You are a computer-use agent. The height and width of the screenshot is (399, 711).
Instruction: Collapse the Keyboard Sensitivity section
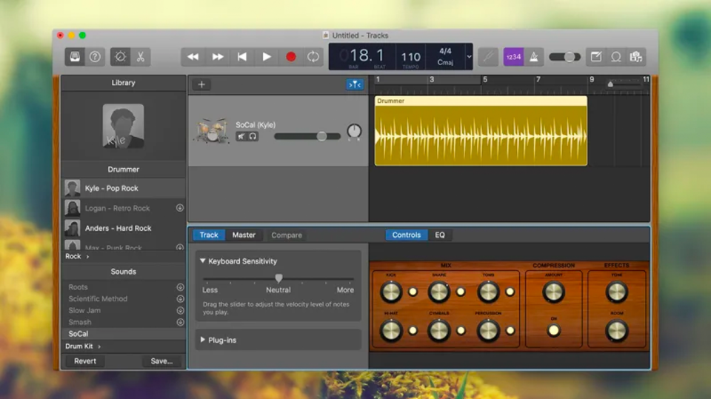203,261
